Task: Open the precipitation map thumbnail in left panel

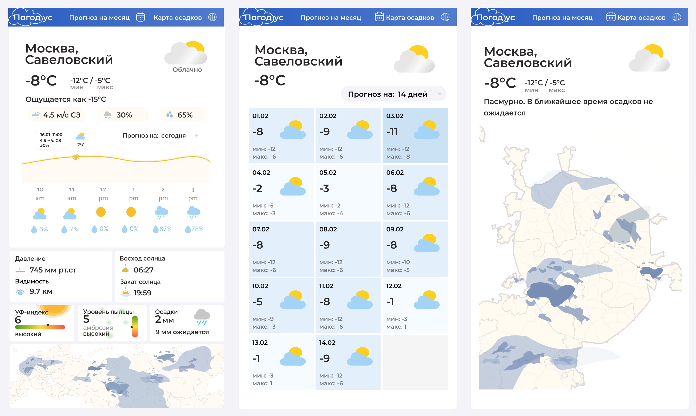Action: (x=117, y=376)
